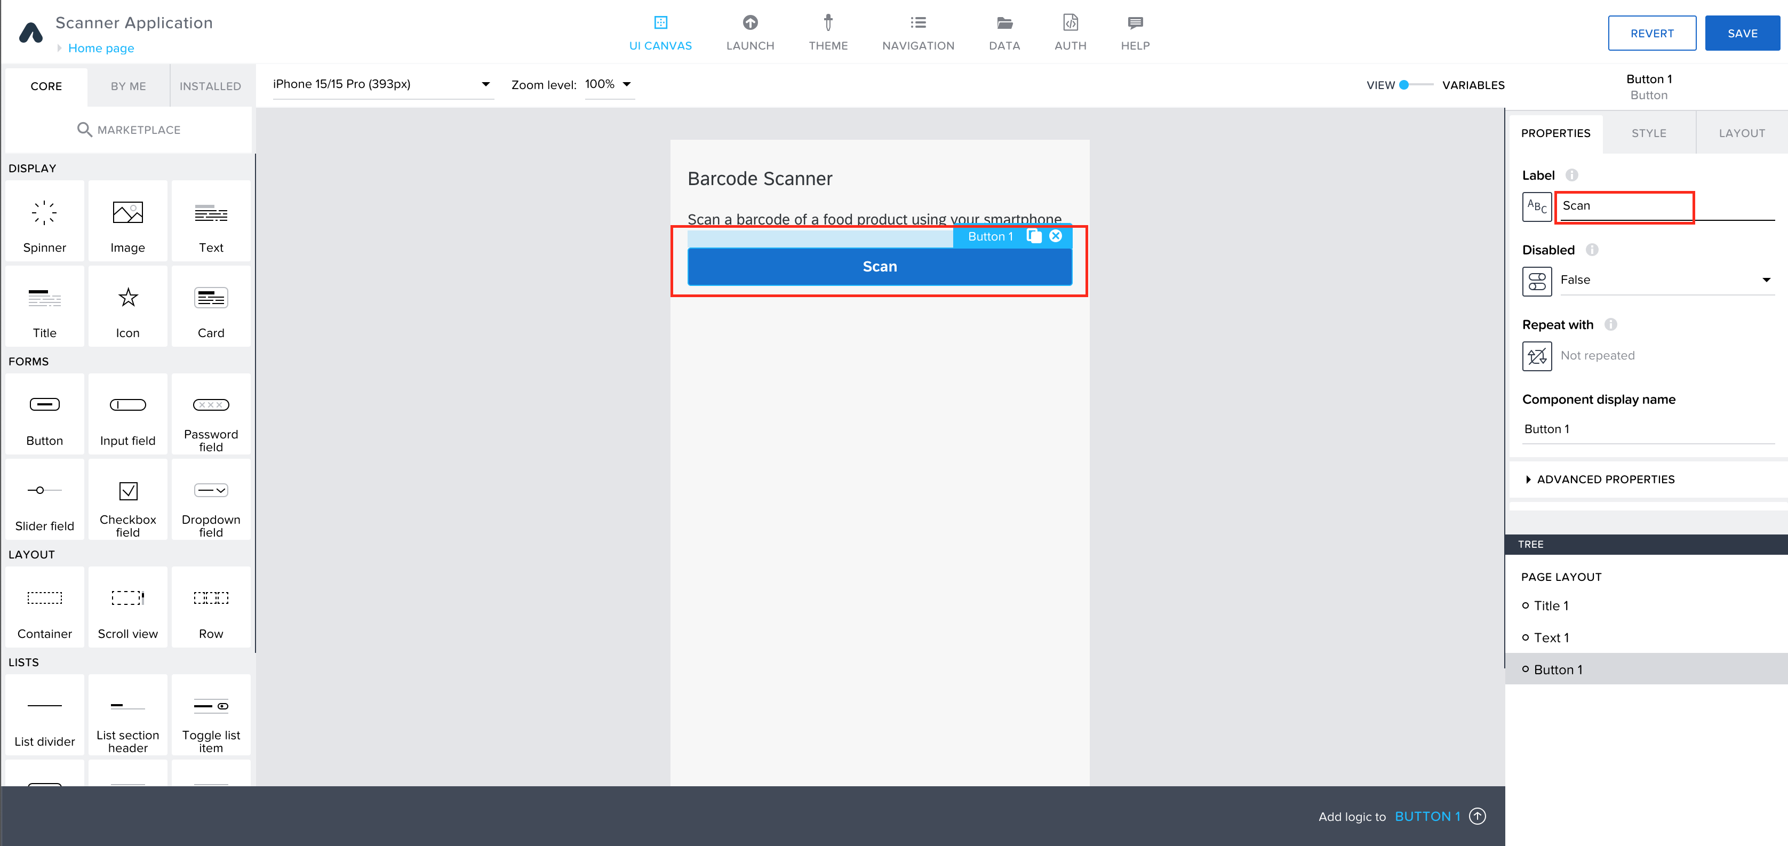Open the iPhone 15/15 Pro device dropdown
The image size is (1788, 846).
382,84
